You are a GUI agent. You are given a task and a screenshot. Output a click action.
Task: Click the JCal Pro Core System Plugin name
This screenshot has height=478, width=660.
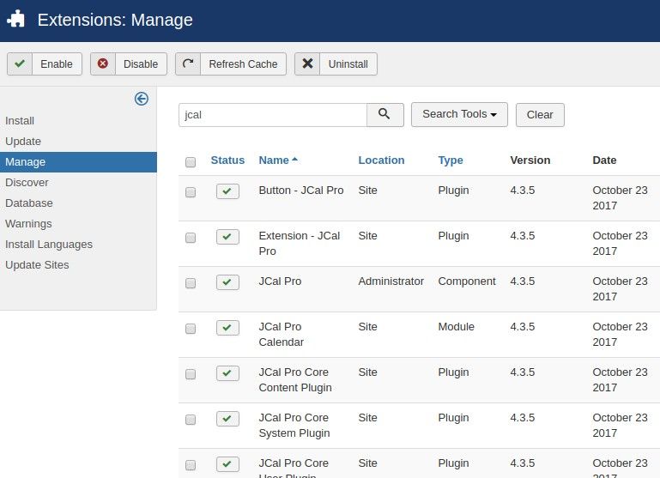coord(294,425)
